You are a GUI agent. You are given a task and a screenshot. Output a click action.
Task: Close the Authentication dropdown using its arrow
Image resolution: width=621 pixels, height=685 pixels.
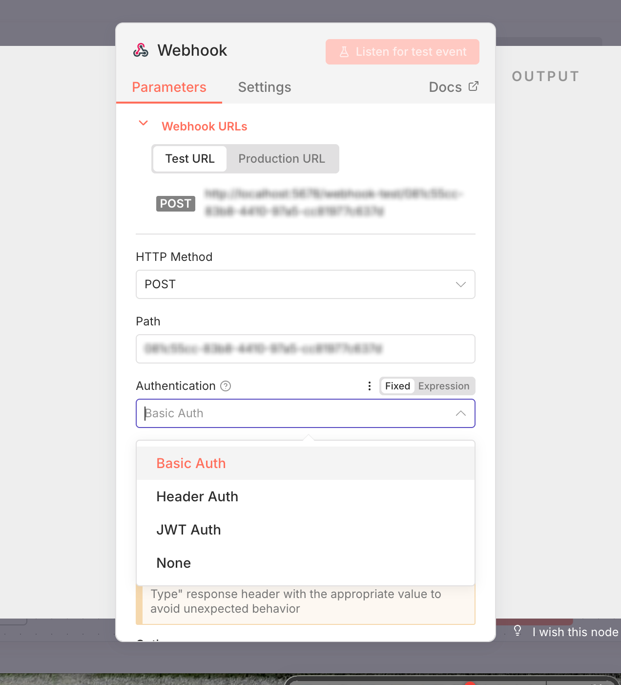460,413
